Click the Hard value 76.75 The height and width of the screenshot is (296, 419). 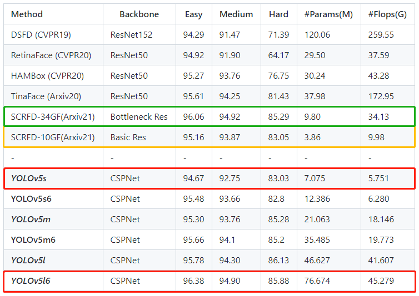click(279, 76)
